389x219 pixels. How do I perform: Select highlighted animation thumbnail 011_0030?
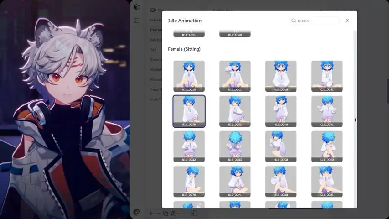click(189, 111)
